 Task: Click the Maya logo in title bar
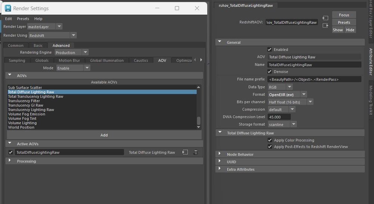point(8,8)
